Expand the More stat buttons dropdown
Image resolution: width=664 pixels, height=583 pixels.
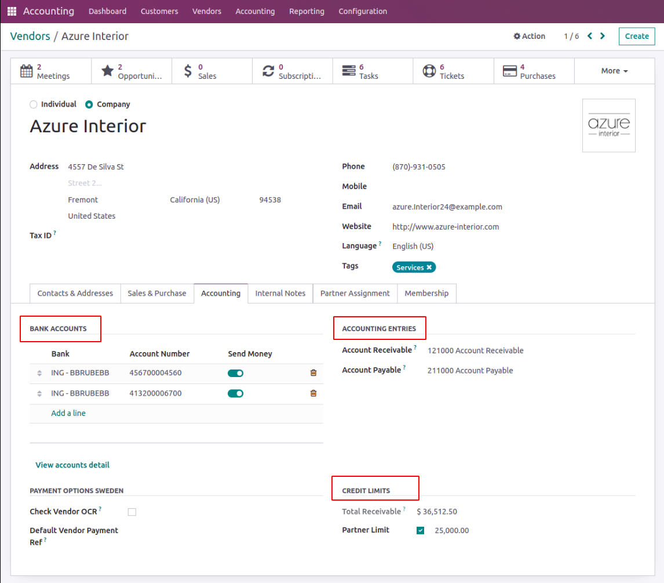click(614, 71)
